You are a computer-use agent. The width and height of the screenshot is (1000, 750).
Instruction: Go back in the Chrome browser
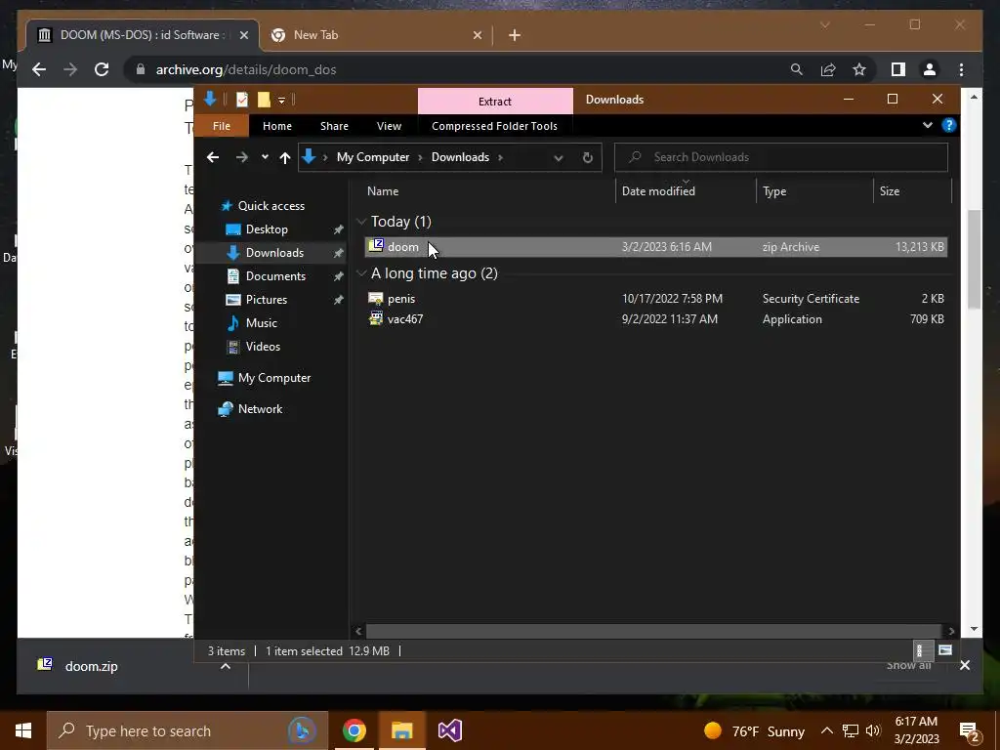pos(39,69)
